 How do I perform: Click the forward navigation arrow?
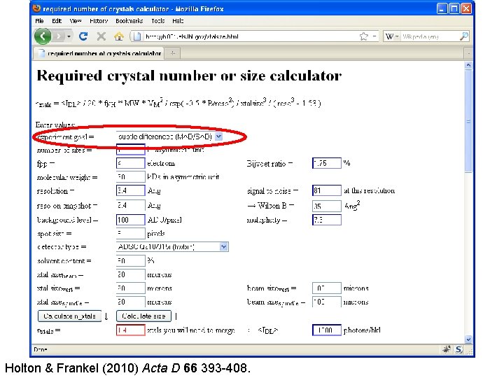pos(59,36)
